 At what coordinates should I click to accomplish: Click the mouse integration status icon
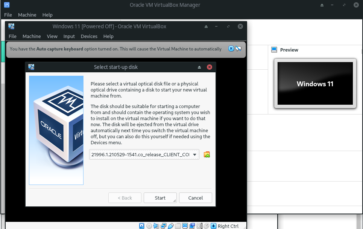tap(206, 226)
